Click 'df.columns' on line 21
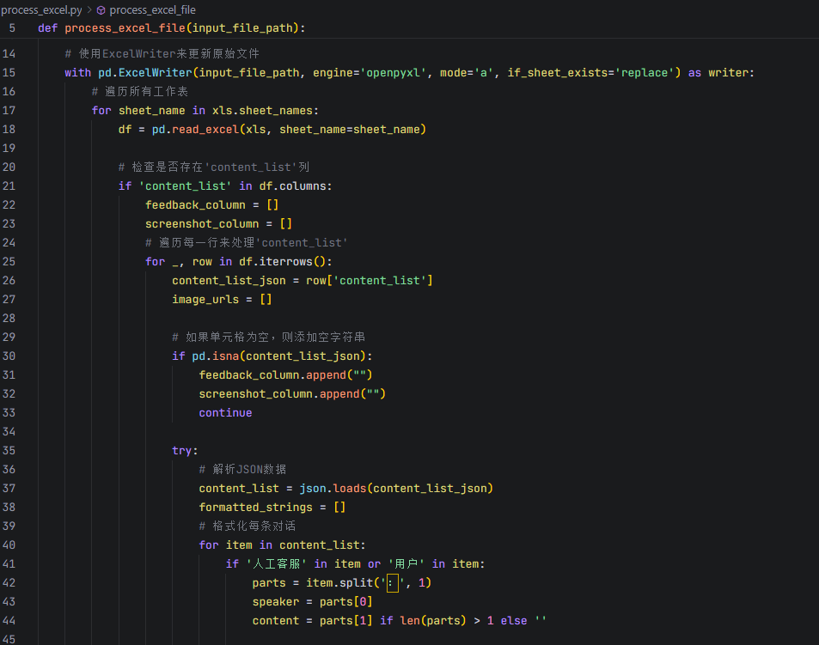The height and width of the screenshot is (645, 819). coord(292,186)
